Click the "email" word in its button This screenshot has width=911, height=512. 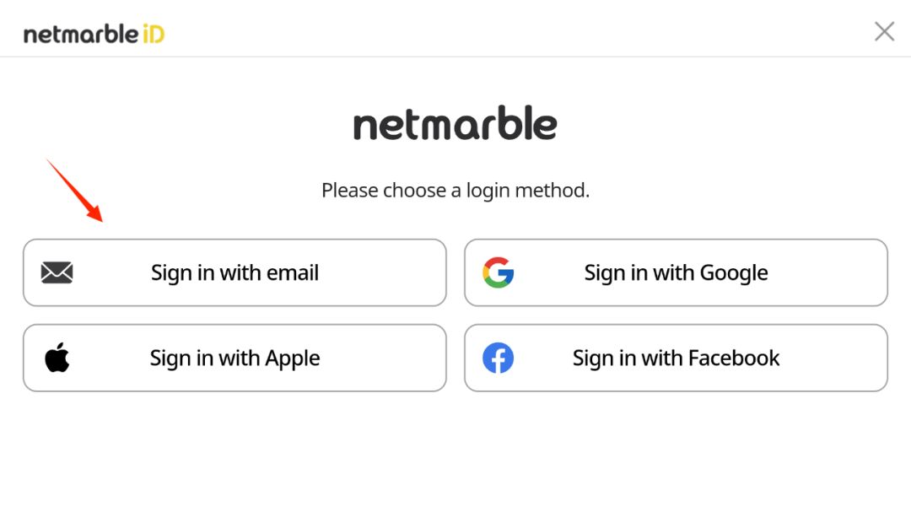[x=293, y=272]
